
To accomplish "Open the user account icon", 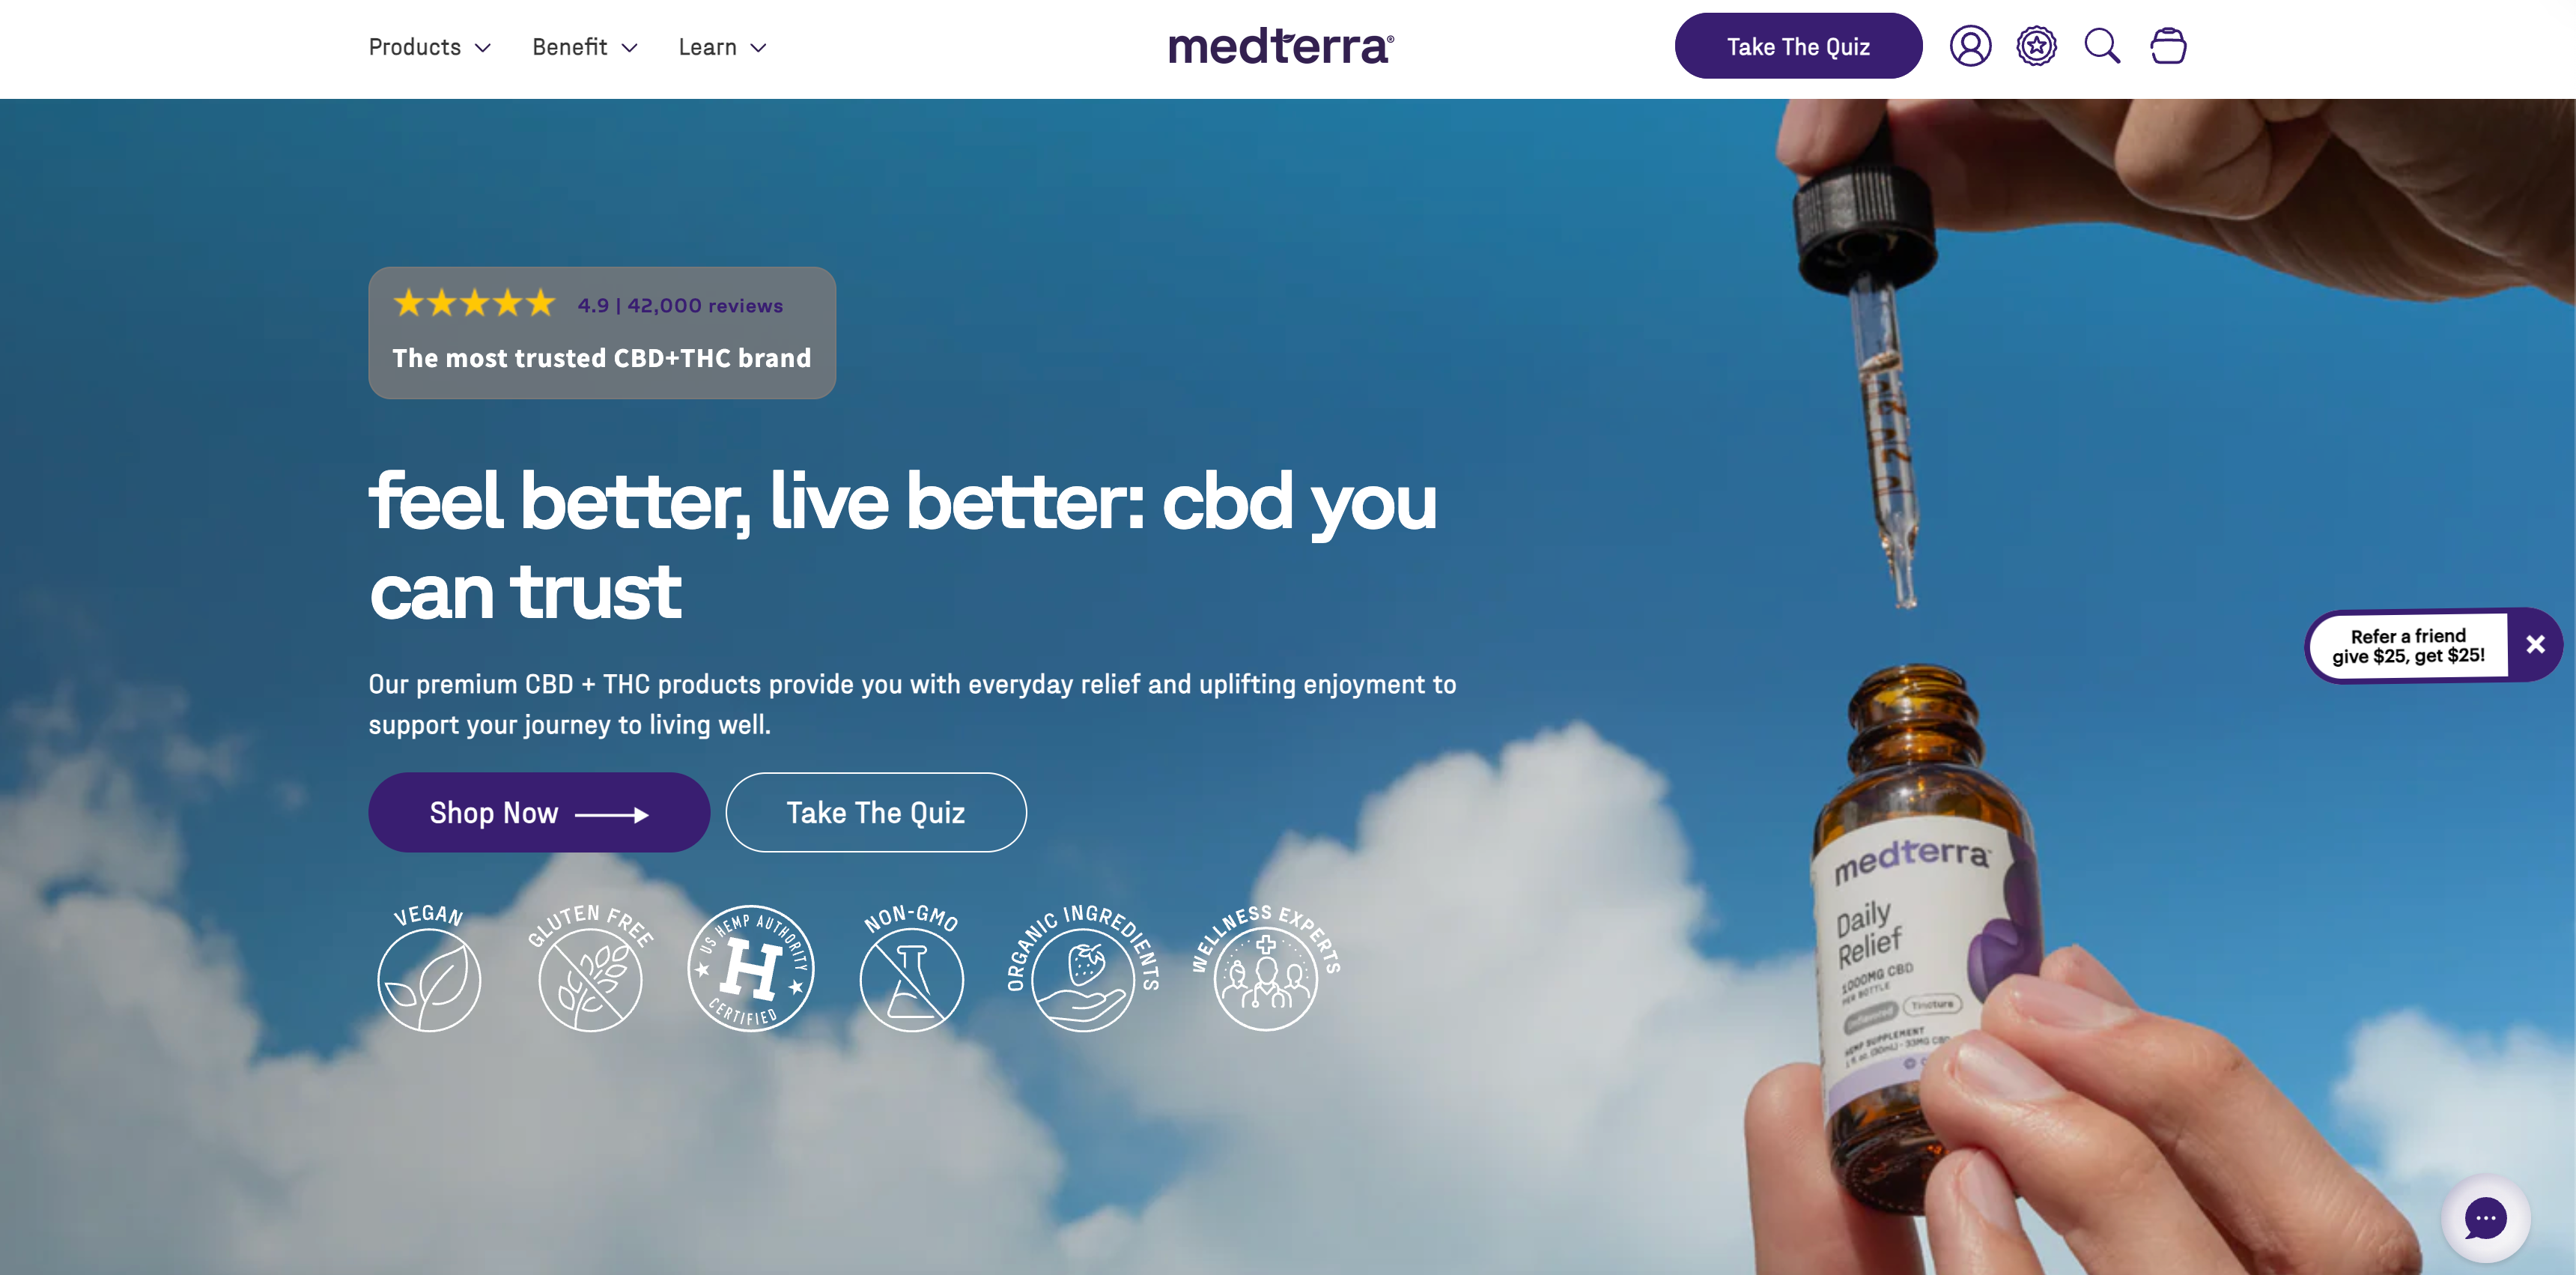I will click(1969, 46).
